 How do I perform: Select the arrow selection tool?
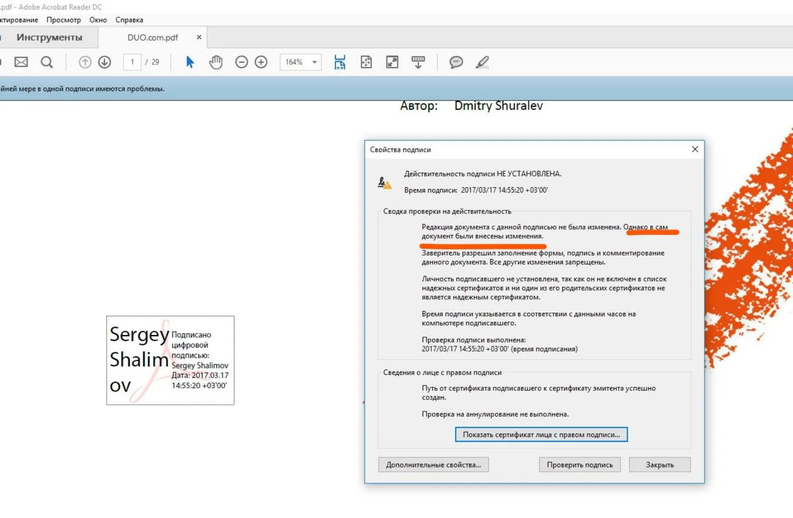coord(190,62)
